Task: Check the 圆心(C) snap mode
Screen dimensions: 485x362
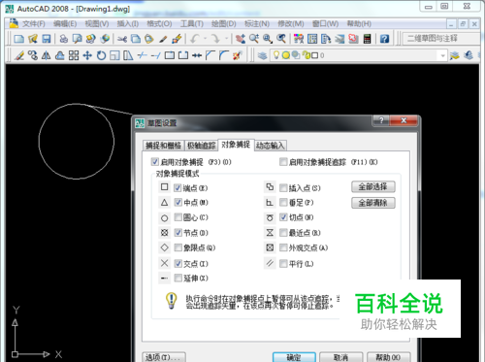Action: (x=178, y=217)
